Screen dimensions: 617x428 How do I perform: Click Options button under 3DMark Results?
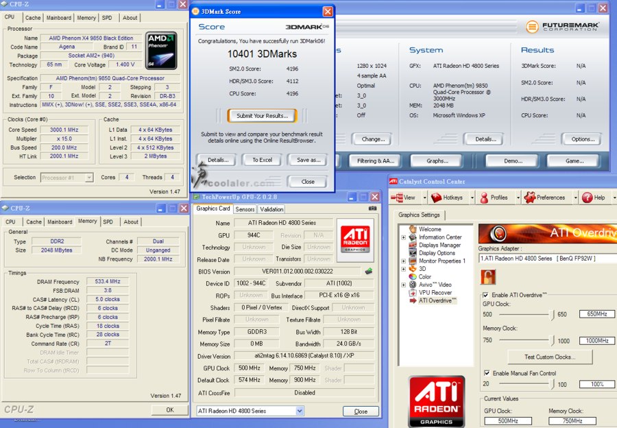(x=583, y=139)
